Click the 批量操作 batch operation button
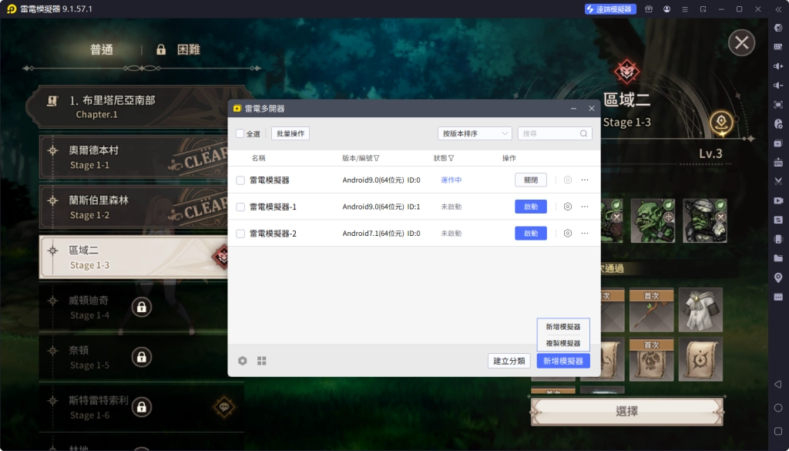789x451 pixels. coord(290,133)
